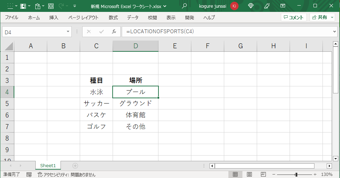
Task: Click cell containing グラウンド
Action: [x=135, y=104]
